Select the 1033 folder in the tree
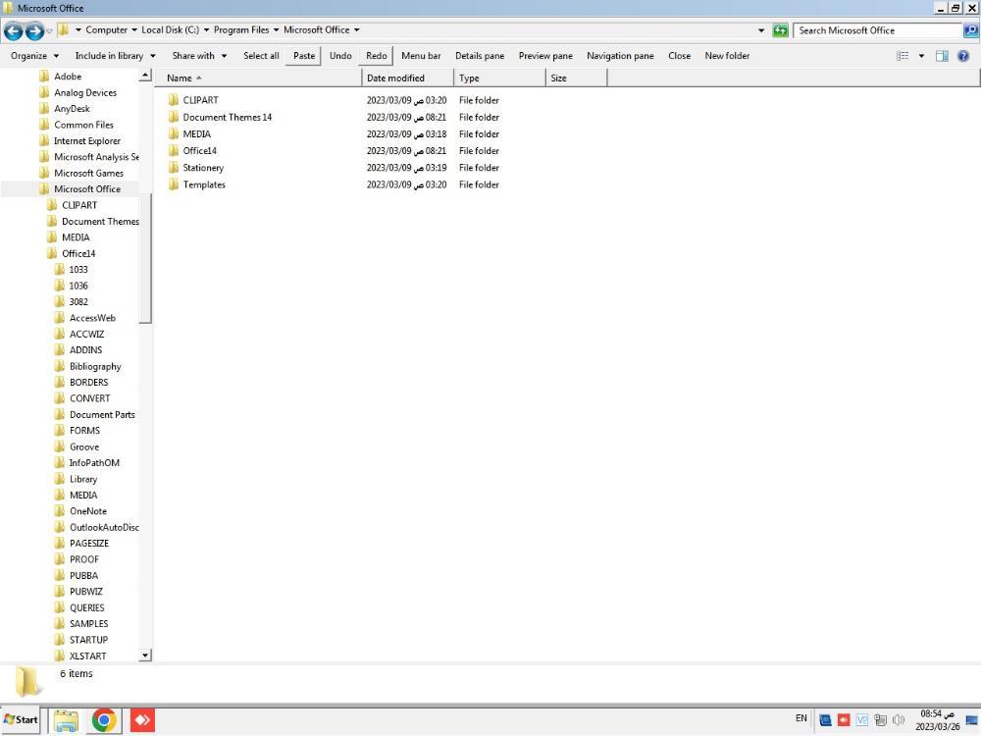981x736 pixels. pyautogui.click(x=78, y=270)
